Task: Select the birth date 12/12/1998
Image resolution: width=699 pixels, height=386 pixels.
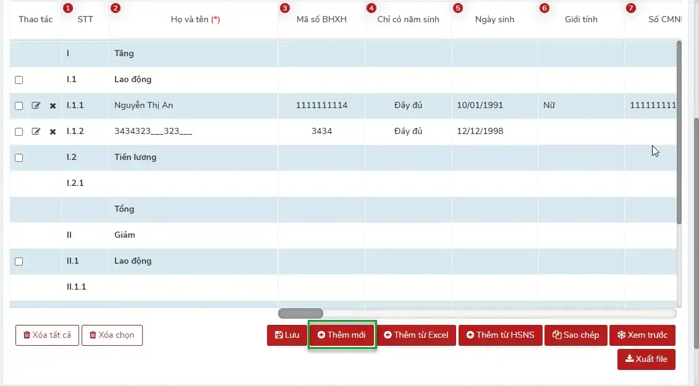Action: [x=480, y=132]
